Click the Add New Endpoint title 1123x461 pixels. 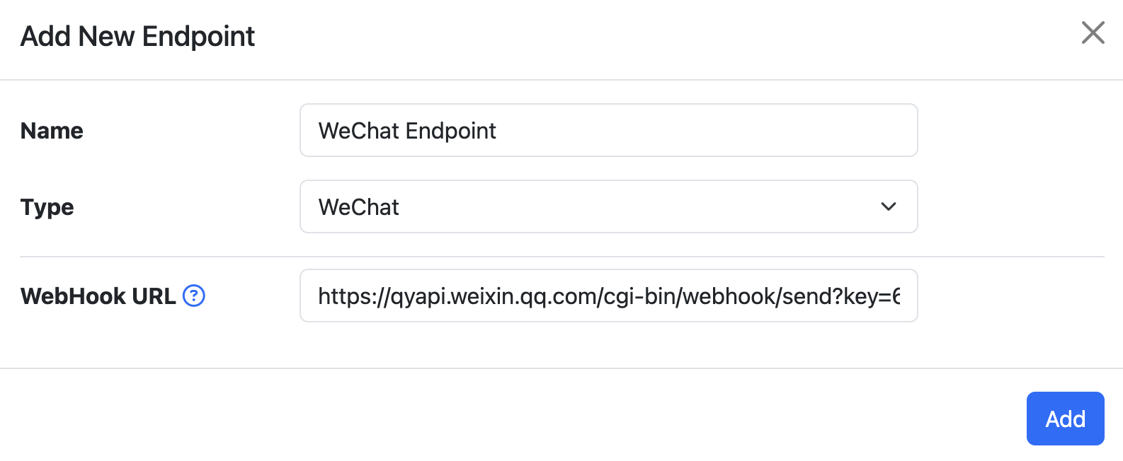(137, 36)
